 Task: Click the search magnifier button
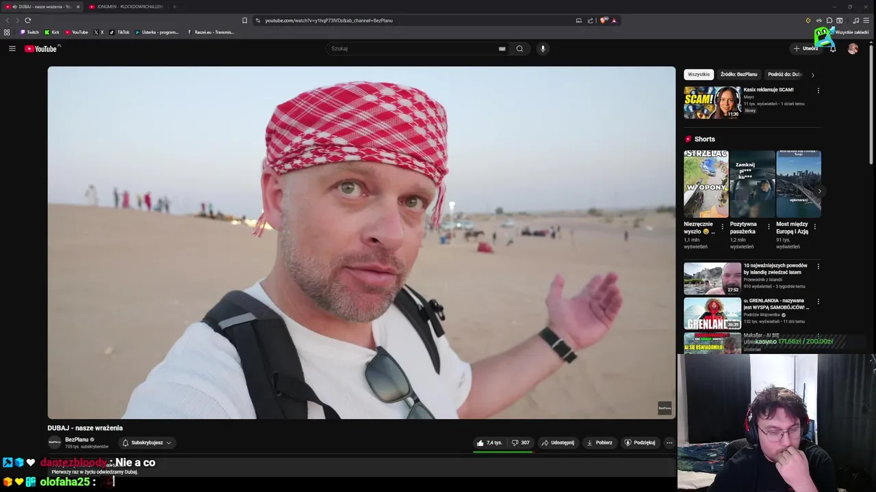click(519, 49)
